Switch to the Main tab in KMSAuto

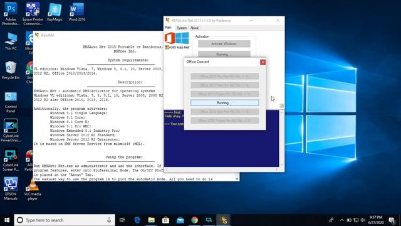(x=168, y=28)
